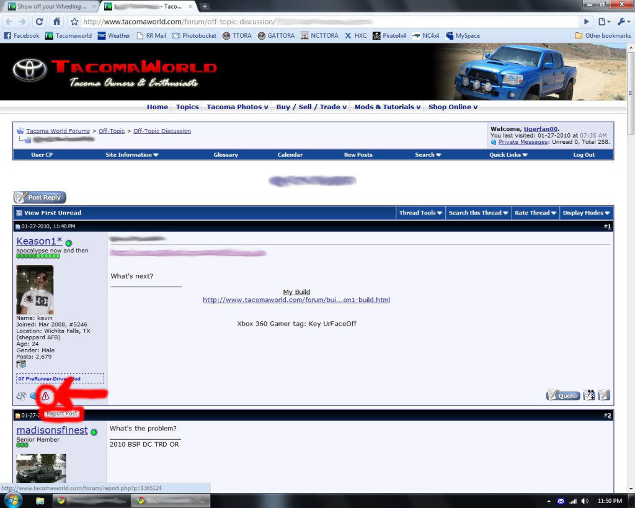Expand Search this Thread dropdown
The width and height of the screenshot is (635, 508).
pos(478,213)
